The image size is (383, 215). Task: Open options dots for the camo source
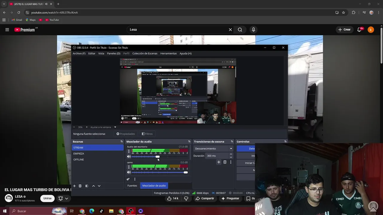click(x=129, y=167)
